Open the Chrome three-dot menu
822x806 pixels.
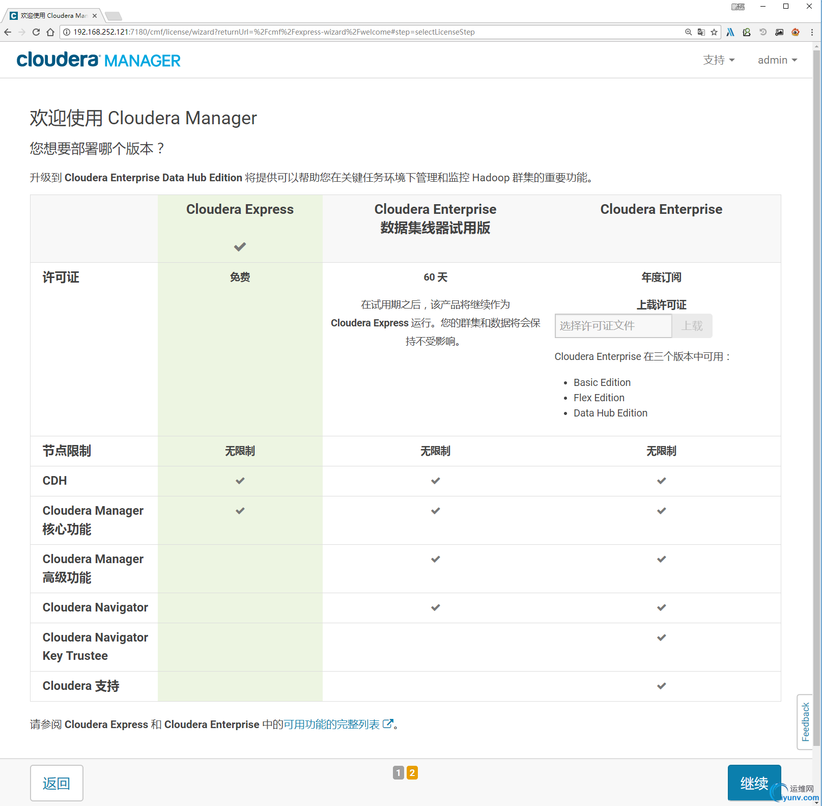pos(812,32)
